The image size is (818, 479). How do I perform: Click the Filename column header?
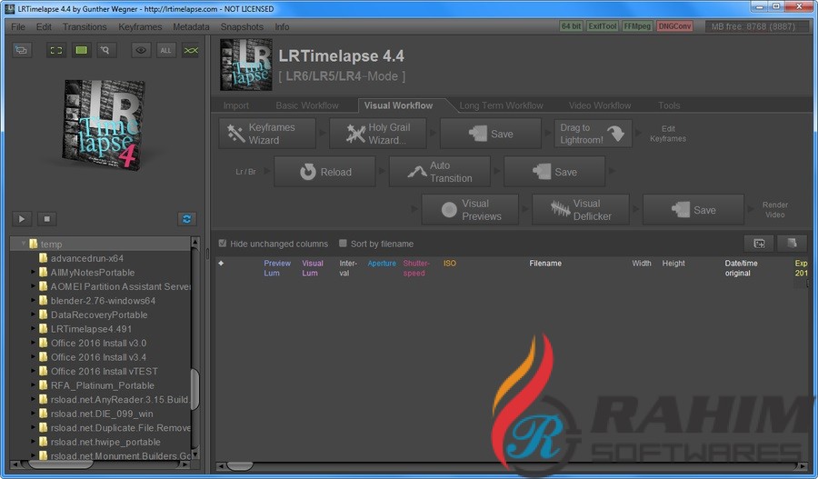(x=545, y=263)
